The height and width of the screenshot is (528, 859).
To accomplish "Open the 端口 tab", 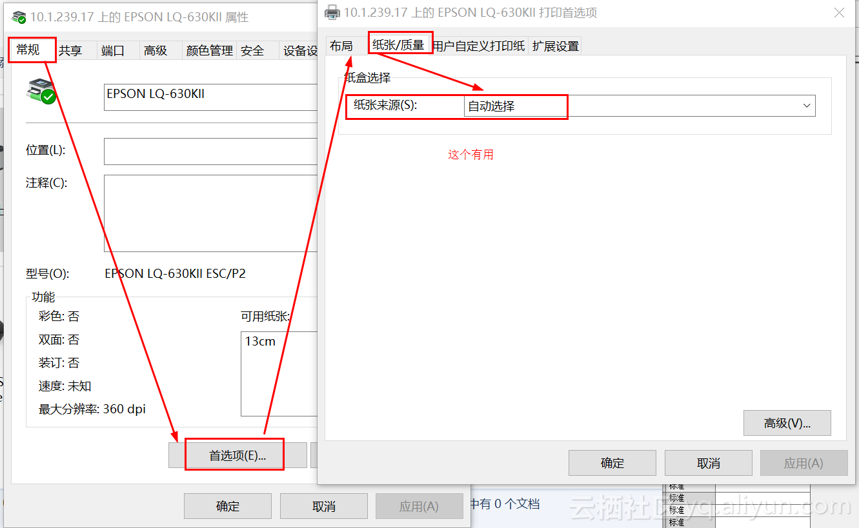I will (113, 51).
